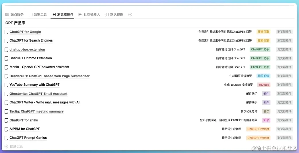The width and height of the screenshot is (299, 153).
Task: Click ChatGPT 助手 tag on chatgpt-box-extension row
Action: click(260, 50)
